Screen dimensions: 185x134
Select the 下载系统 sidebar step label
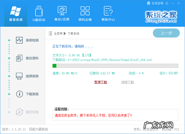coord(32,94)
